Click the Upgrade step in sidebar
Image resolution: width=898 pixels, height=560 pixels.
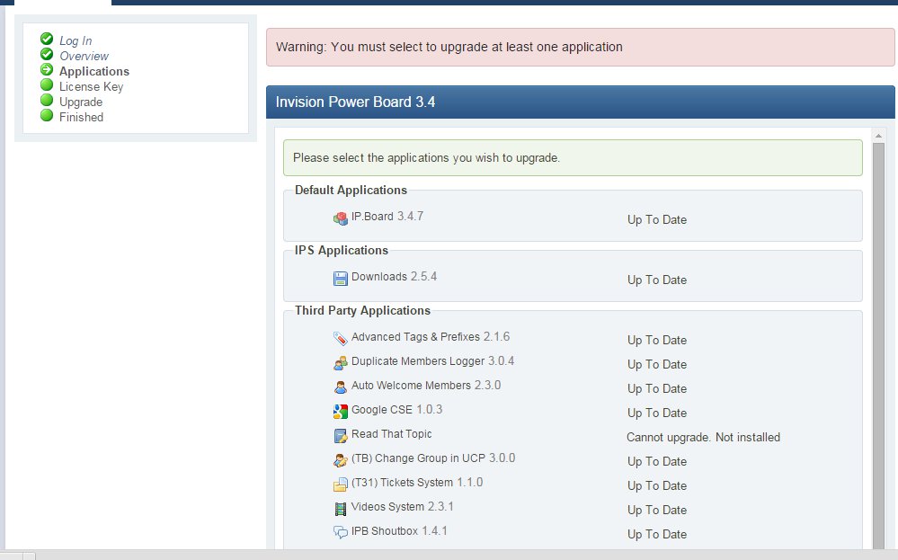coord(80,102)
